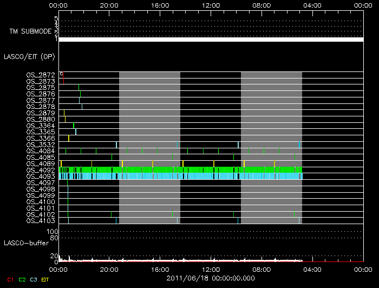Select the OS_4093 row label
This screenshot has width=379, height=288.
point(41,176)
